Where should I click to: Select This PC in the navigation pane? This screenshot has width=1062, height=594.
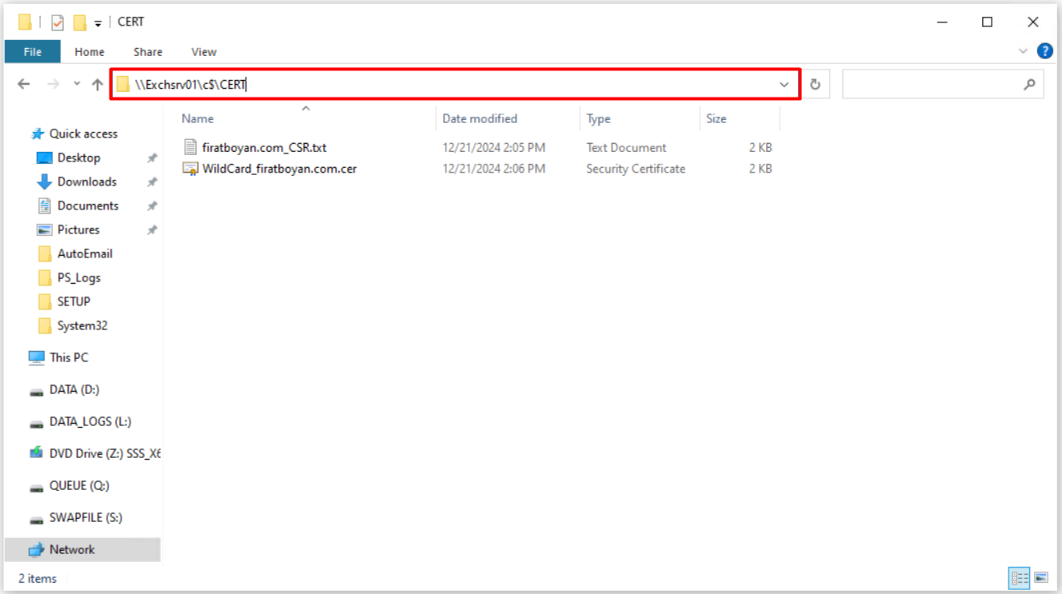[69, 357]
